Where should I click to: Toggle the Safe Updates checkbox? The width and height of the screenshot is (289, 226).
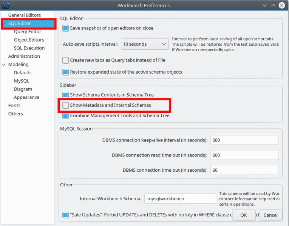tap(65, 215)
